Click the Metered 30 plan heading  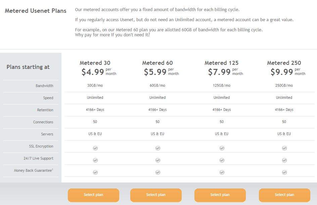95,63
